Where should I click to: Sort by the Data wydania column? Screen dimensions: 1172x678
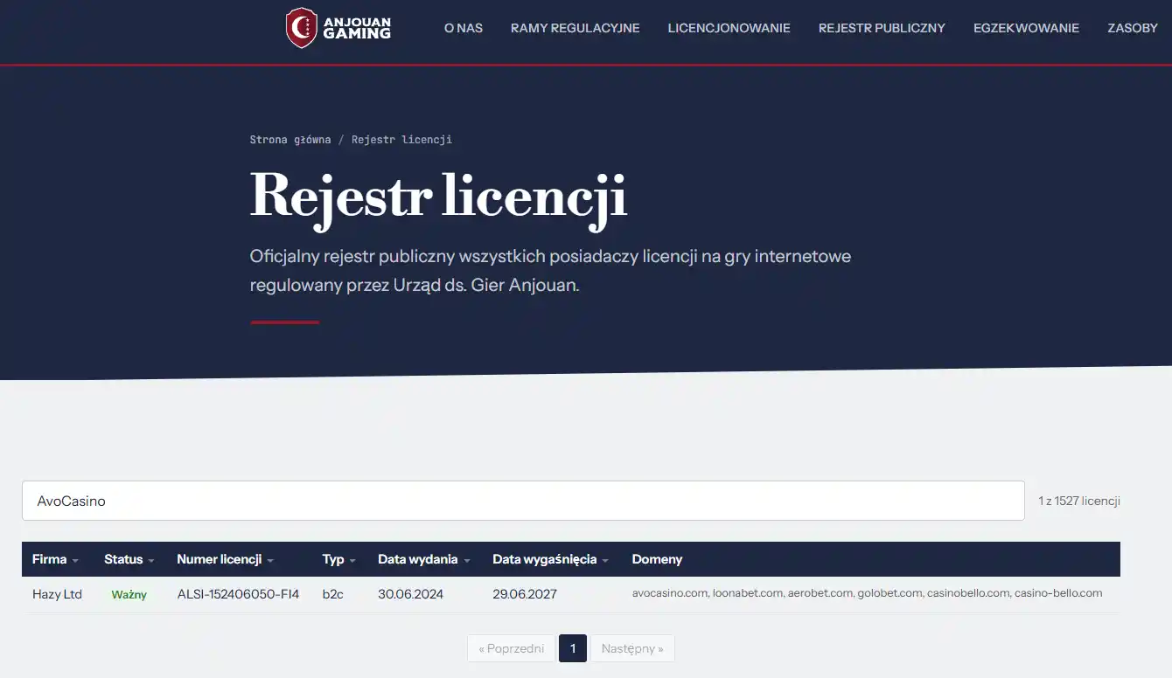point(424,559)
